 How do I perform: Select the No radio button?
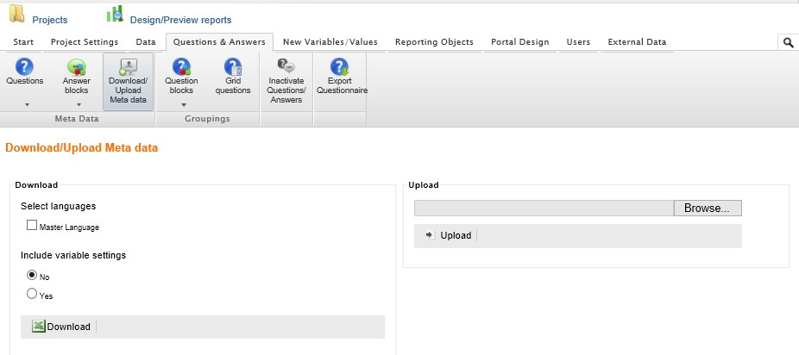[33, 276]
